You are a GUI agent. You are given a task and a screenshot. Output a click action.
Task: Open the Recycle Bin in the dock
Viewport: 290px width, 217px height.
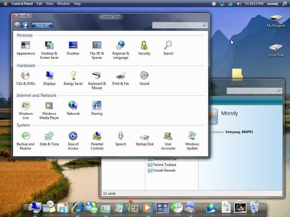click(x=254, y=207)
